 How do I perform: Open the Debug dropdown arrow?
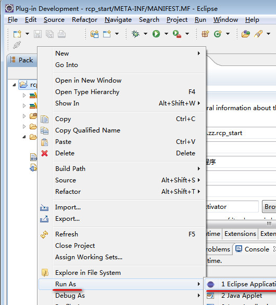coord(145,34)
